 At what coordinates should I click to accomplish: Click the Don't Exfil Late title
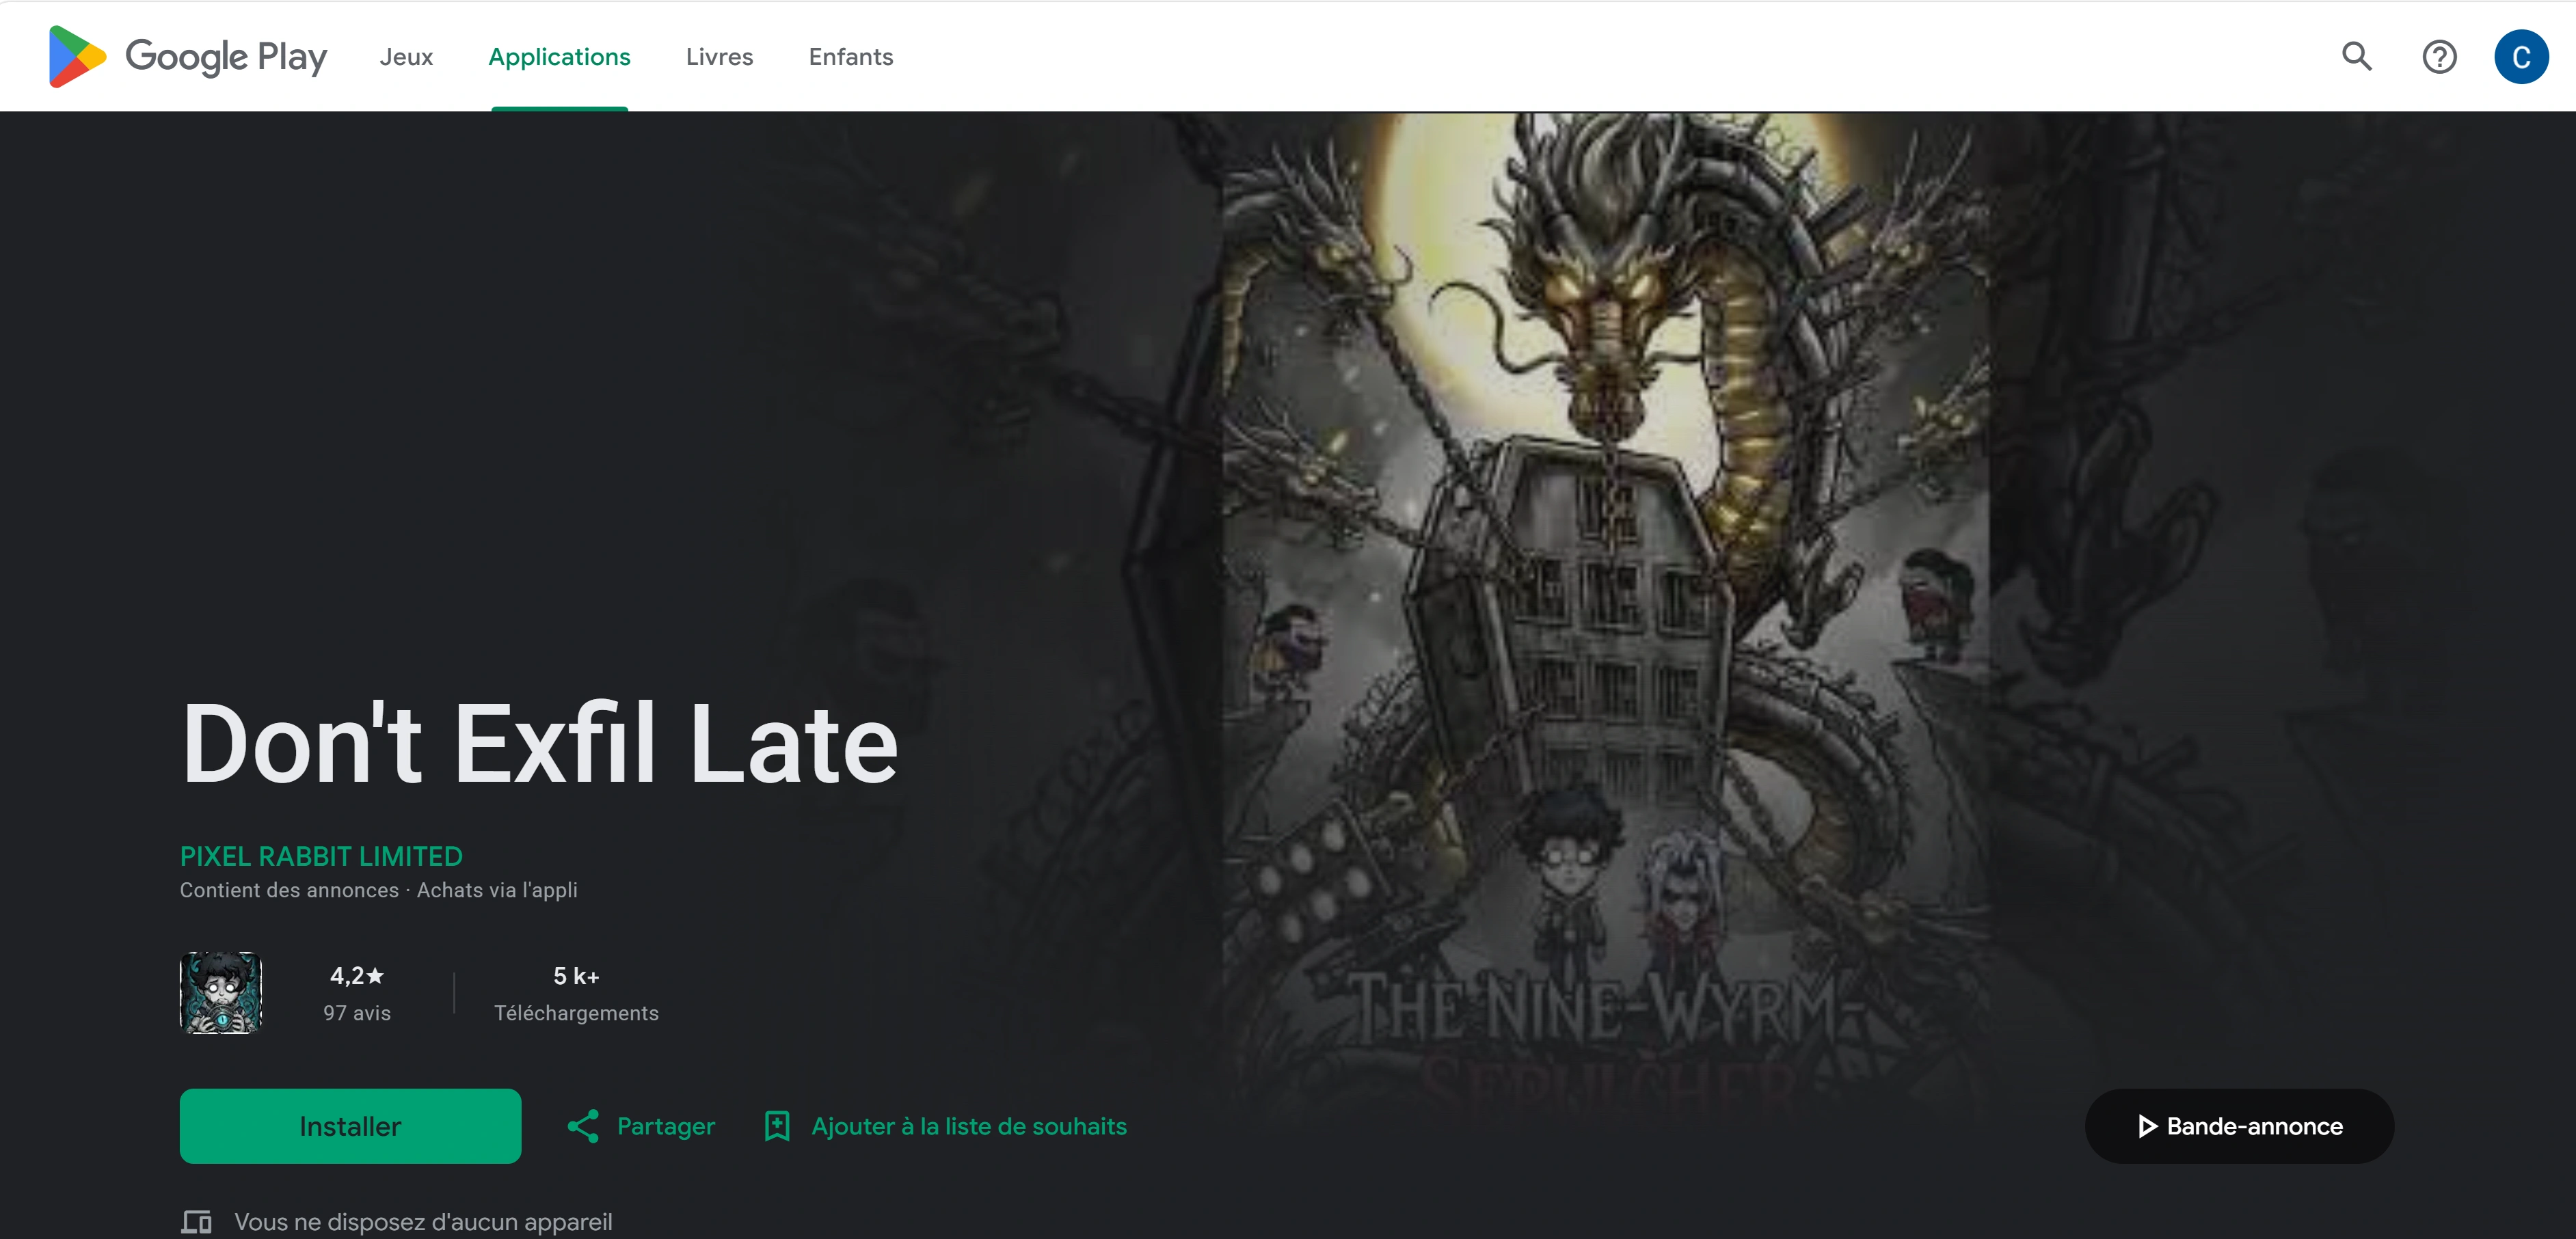tap(540, 744)
